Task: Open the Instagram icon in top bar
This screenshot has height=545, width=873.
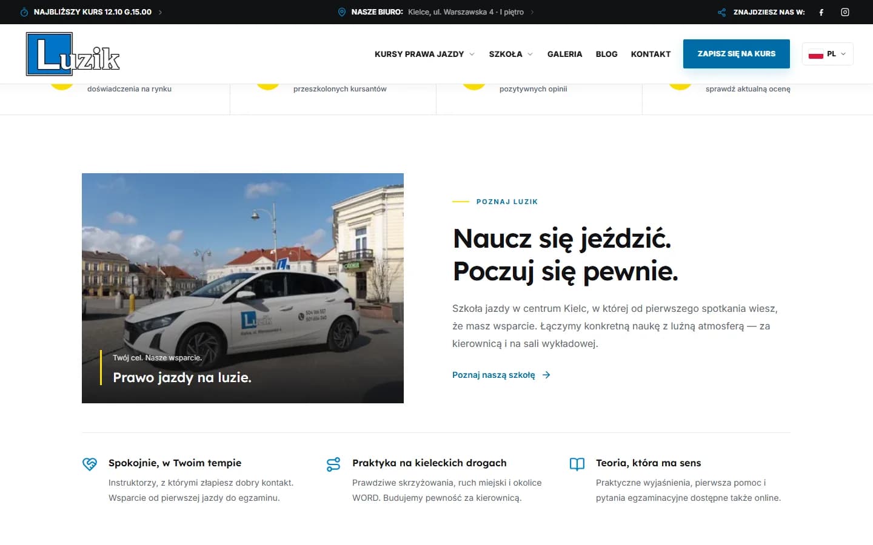Action: [x=845, y=12]
